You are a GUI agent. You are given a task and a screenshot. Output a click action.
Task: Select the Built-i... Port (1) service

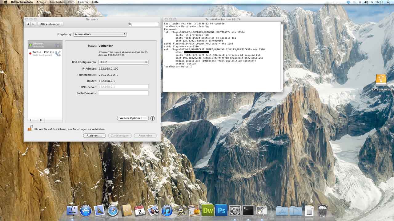coord(45,53)
